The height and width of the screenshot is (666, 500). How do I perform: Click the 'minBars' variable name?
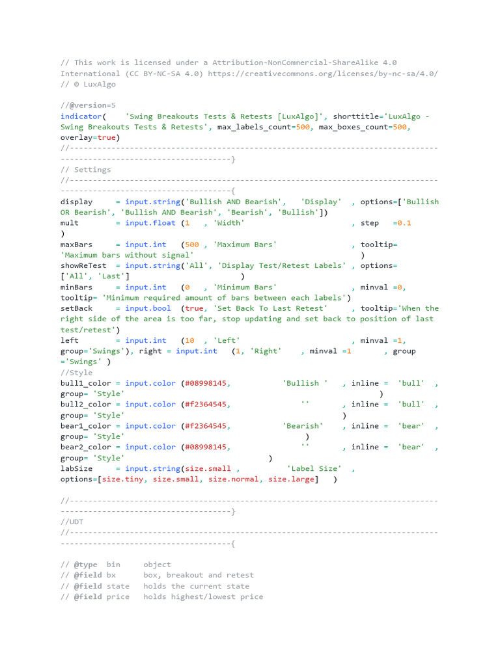click(x=77, y=287)
